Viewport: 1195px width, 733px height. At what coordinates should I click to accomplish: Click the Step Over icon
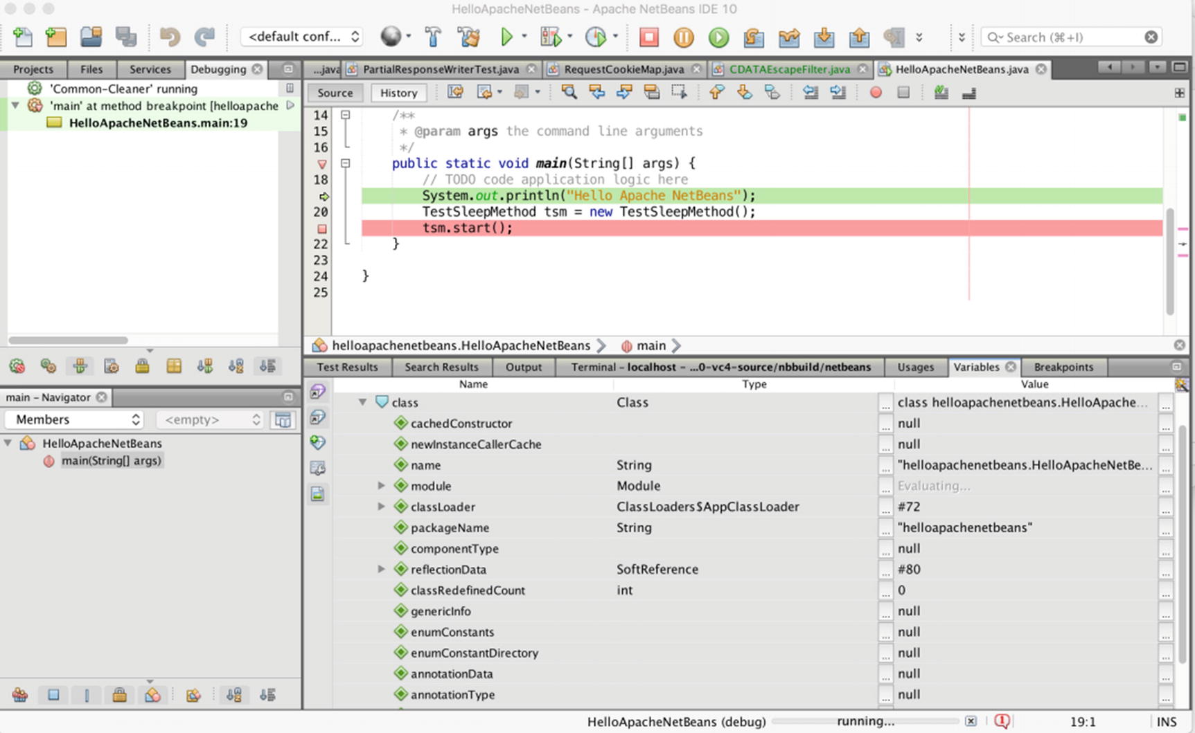pos(754,37)
